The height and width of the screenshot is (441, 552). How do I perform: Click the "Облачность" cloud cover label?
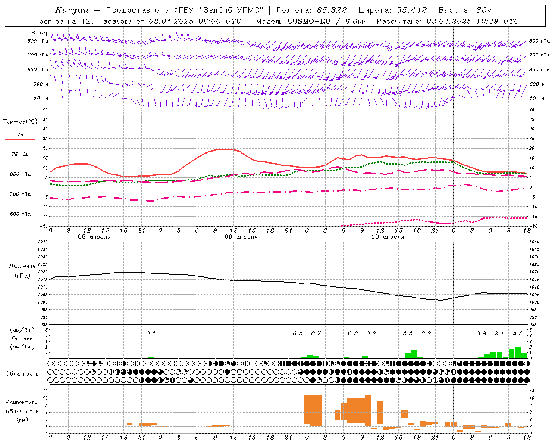(22, 374)
